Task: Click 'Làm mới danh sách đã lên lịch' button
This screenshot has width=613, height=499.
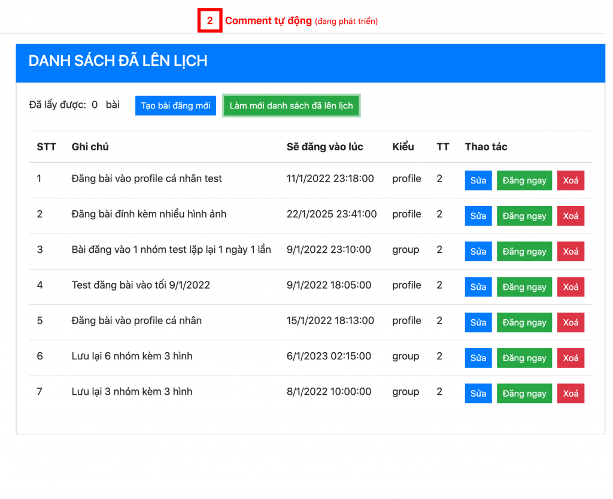Action: tap(292, 105)
